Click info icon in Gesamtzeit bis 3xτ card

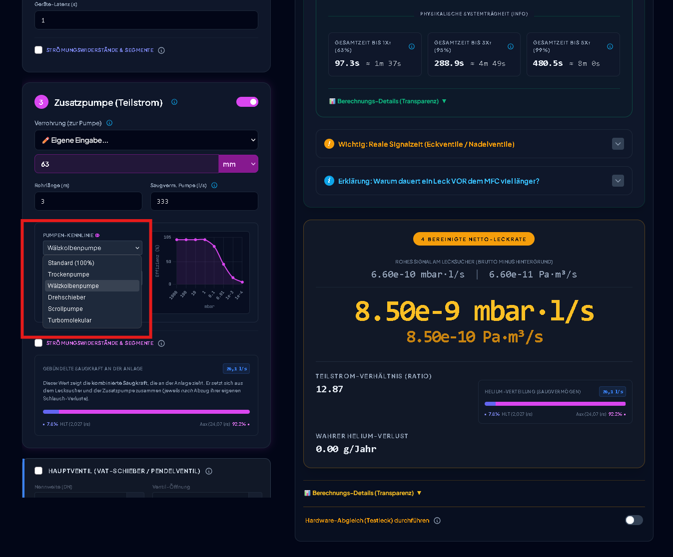point(511,46)
